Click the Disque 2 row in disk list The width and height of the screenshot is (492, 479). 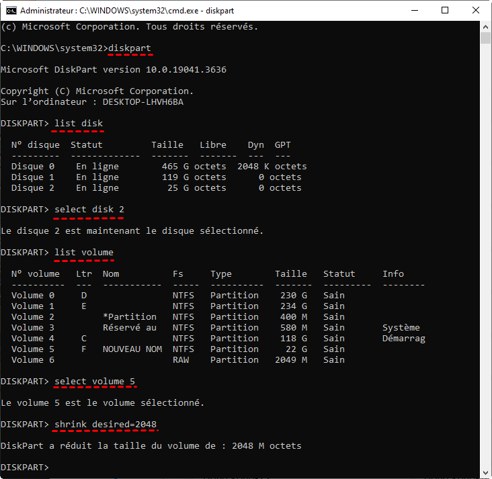click(x=156, y=188)
